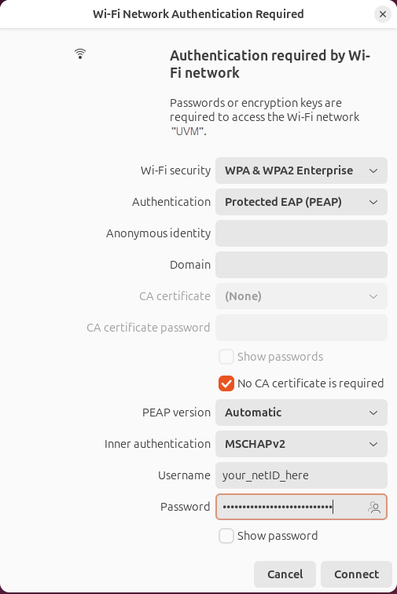Open the MSCHAPv2 inner authentication dropdown
397x594 pixels.
click(301, 444)
